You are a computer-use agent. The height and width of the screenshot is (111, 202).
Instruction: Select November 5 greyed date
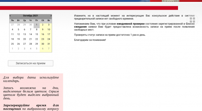point(37,48)
